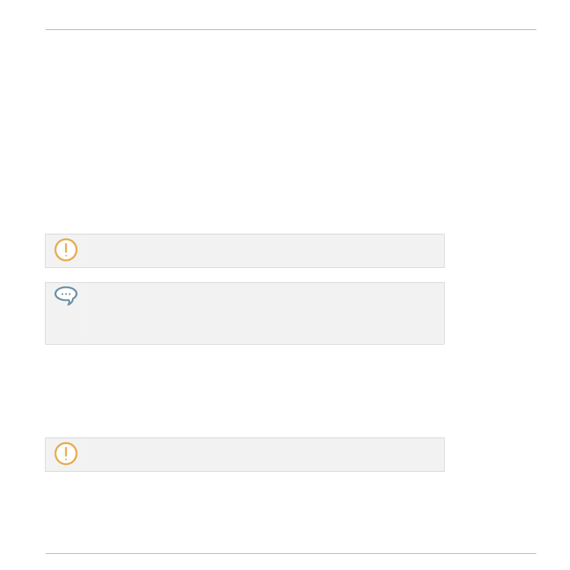Screen dimensions: 570x570
Task: Click the bottom border of the tip box
Action: (245, 344)
